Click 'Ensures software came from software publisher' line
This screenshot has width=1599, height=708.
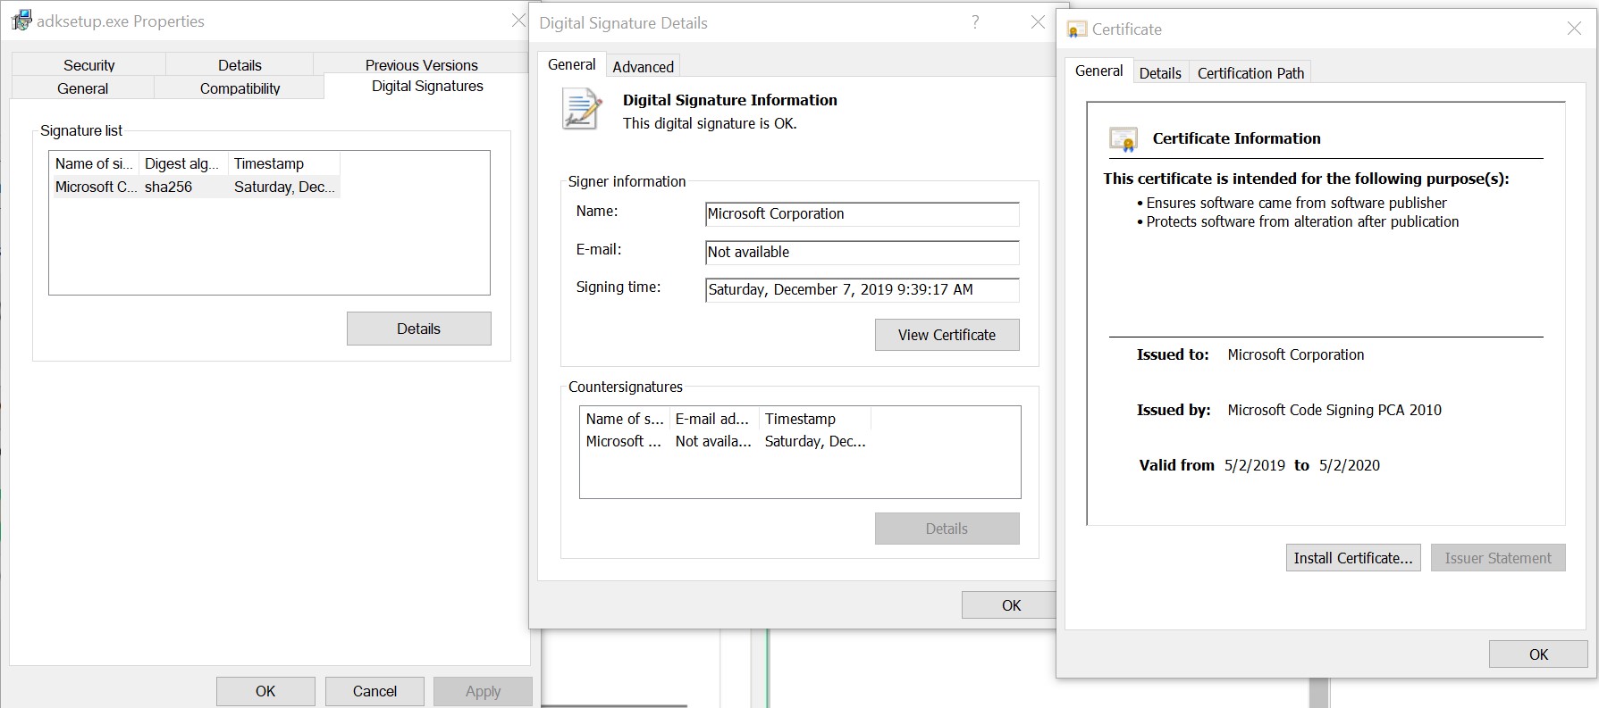(1296, 203)
